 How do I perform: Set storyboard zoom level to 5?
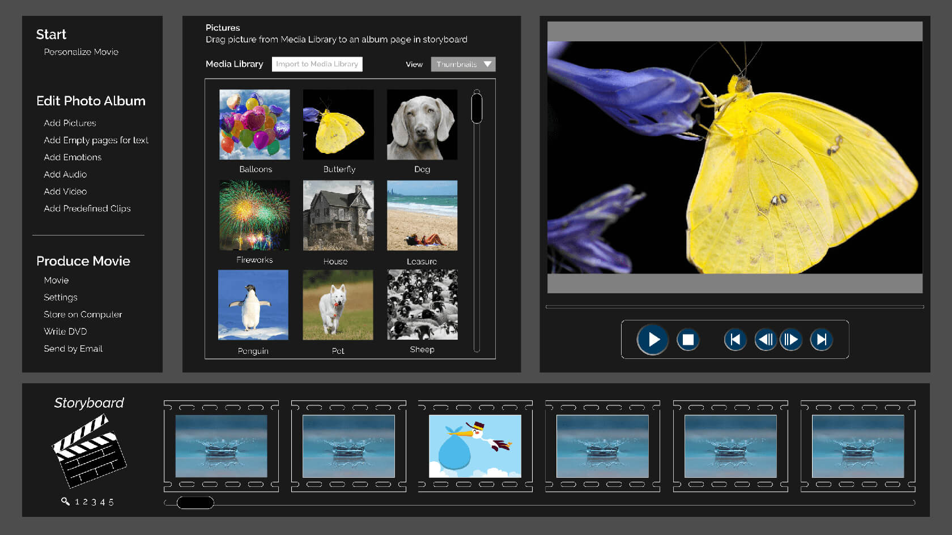click(111, 502)
